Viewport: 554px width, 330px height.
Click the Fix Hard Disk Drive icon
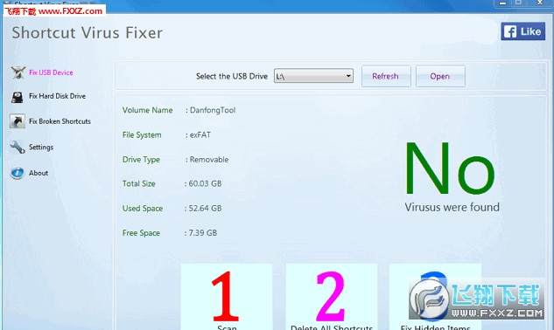click(x=17, y=97)
